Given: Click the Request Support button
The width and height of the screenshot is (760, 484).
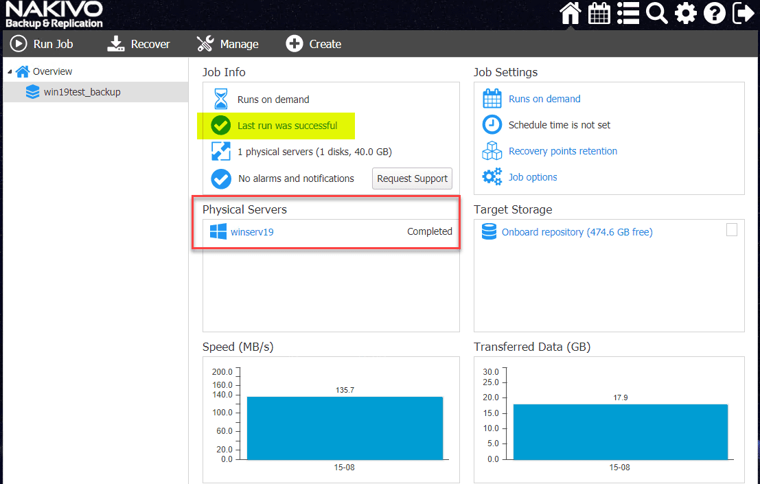Looking at the screenshot, I should pos(412,178).
